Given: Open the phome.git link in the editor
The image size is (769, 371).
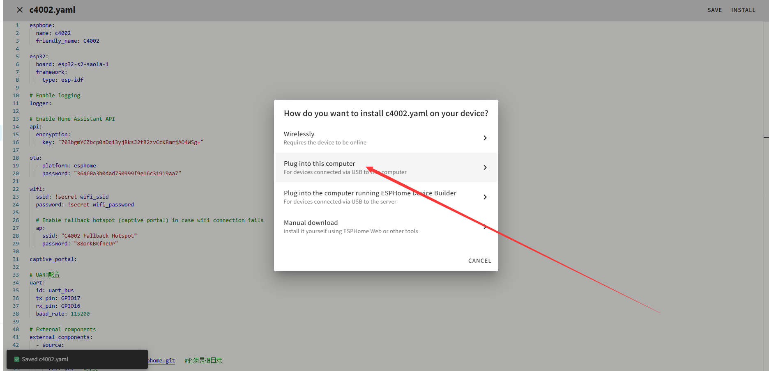Looking at the screenshot, I should (161, 361).
